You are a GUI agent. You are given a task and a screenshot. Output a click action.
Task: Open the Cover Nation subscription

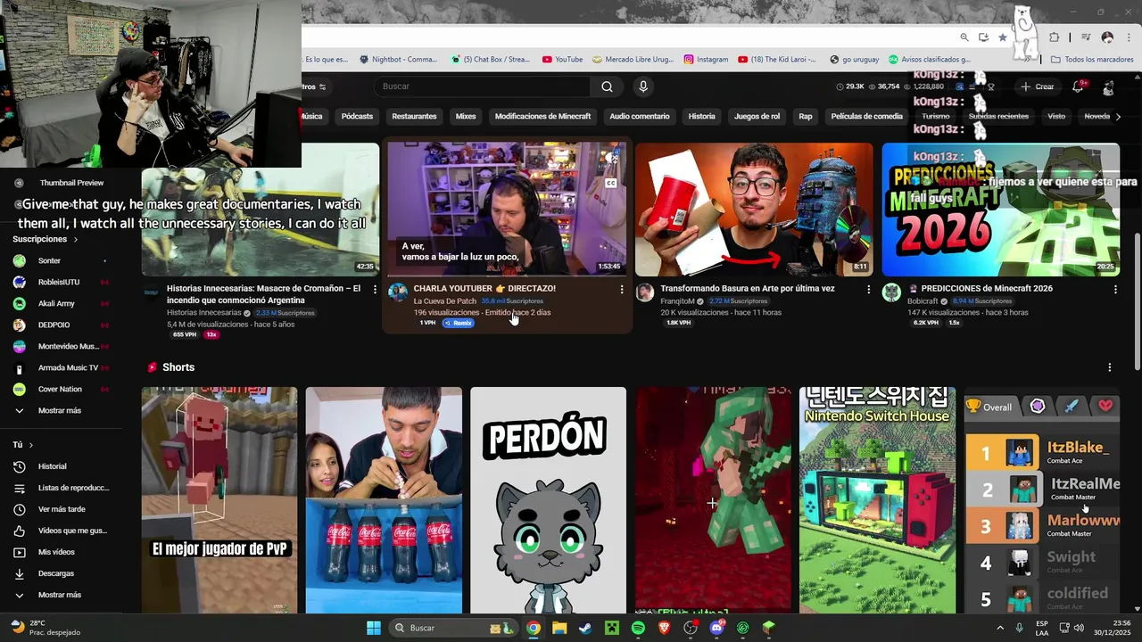pos(61,389)
